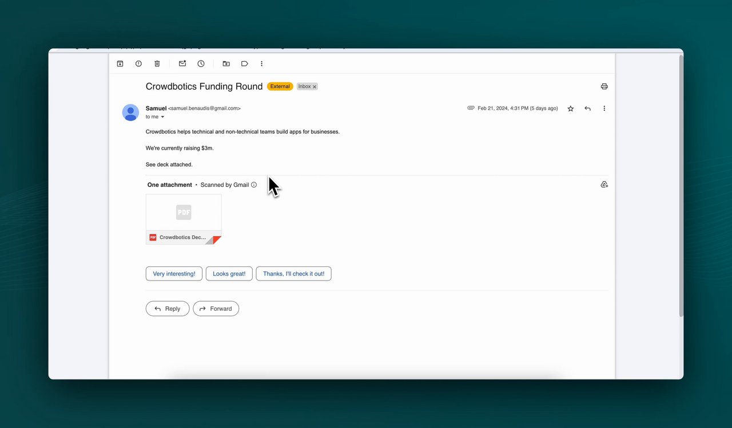The image size is (732, 428).
Task: Archive this email using the archive icon
Action: tap(120, 64)
